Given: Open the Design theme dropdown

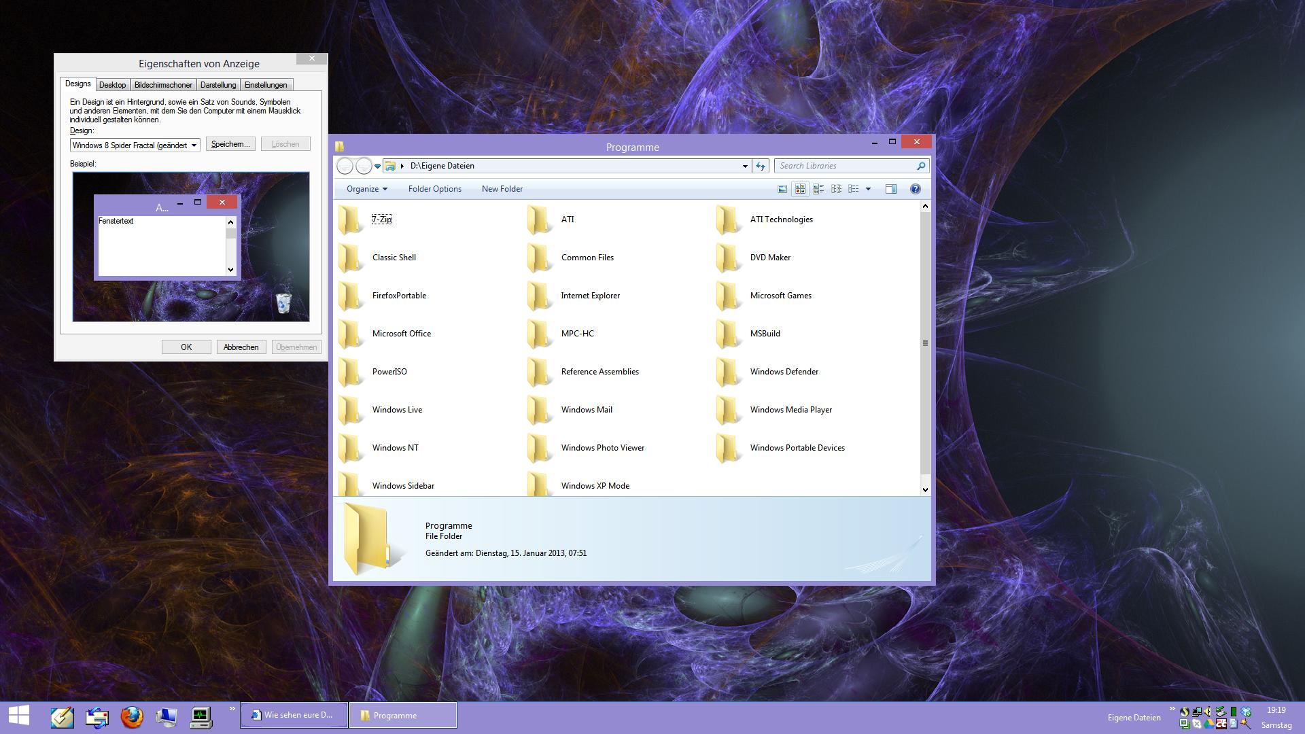Looking at the screenshot, I should coord(194,145).
